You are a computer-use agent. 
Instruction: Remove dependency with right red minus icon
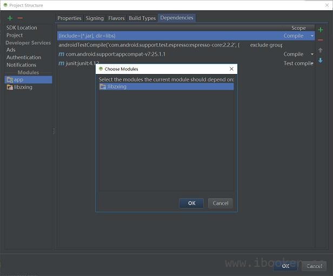pyautogui.click(x=321, y=40)
